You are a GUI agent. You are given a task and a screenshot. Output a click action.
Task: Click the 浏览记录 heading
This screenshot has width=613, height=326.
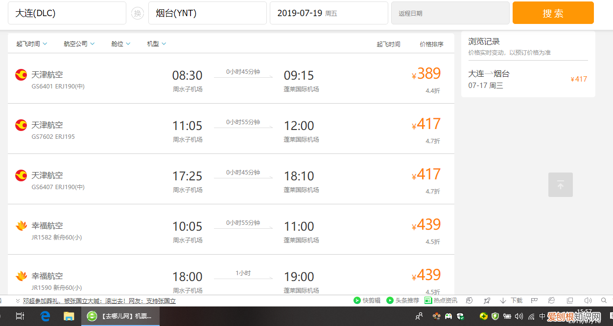[484, 42]
